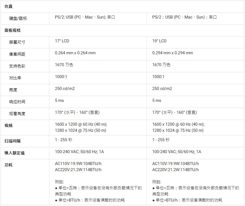Screen dimensions: 245x206
Task: Select the 键盘/鼠标 row label
Action: (18, 19)
